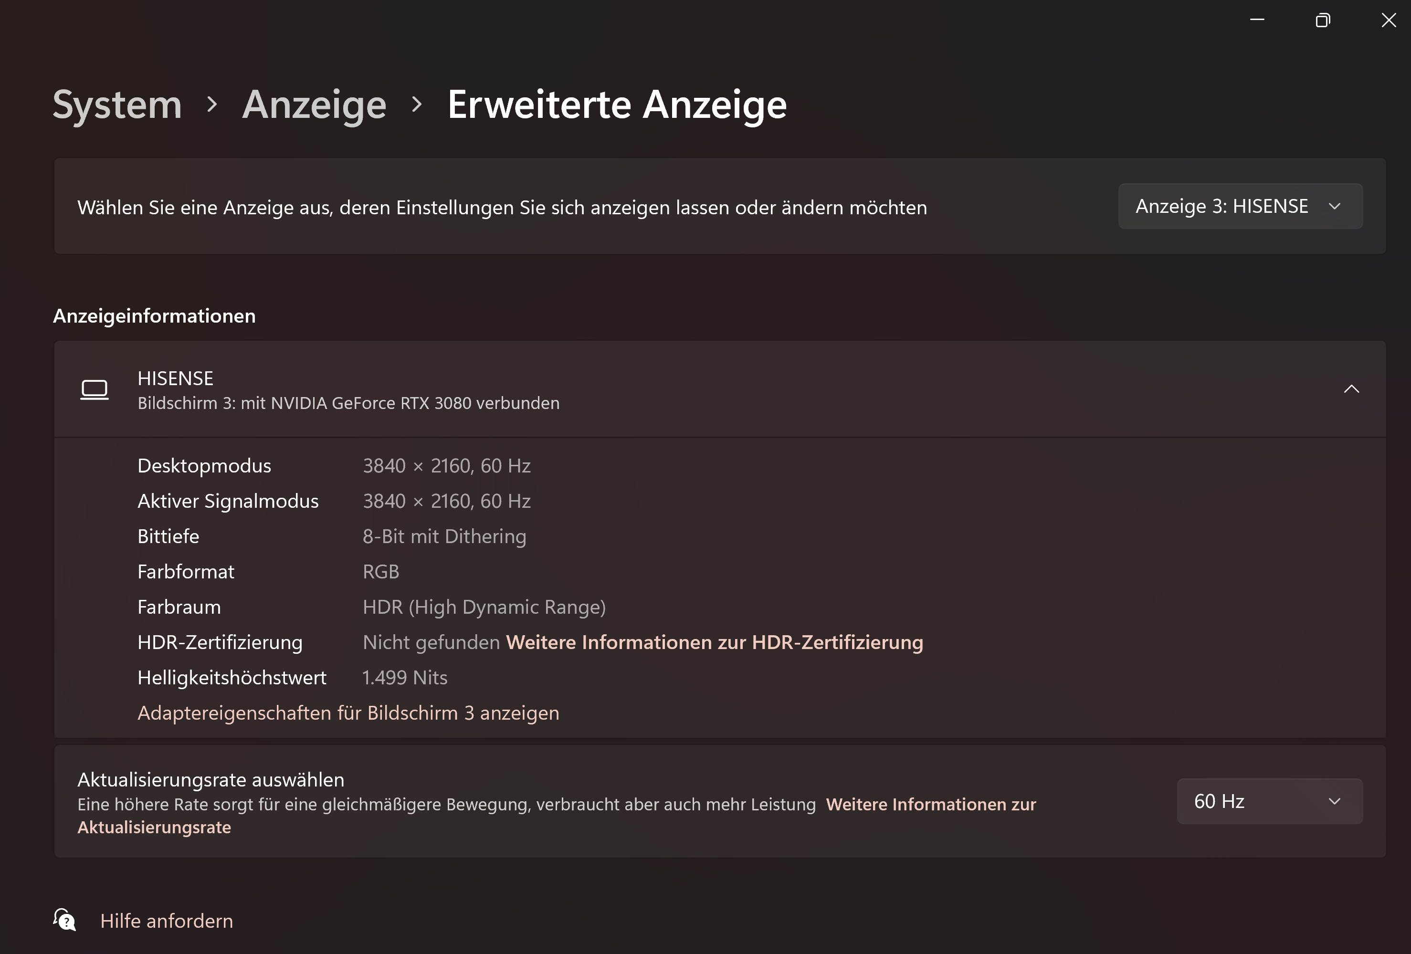Click the Erweiterte Anzeige page title
The width and height of the screenshot is (1411, 954).
pyautogui.click(x=617, y=105)
